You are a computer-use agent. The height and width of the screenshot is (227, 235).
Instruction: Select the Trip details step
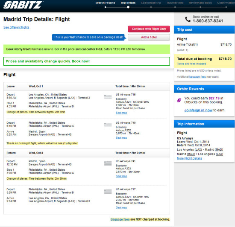pyautogui.click(x=128, y=3)
